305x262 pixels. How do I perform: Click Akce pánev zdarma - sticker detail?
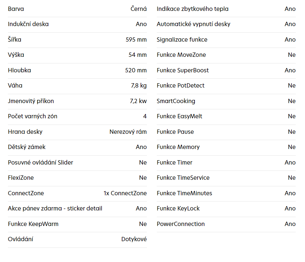(55, 208)
